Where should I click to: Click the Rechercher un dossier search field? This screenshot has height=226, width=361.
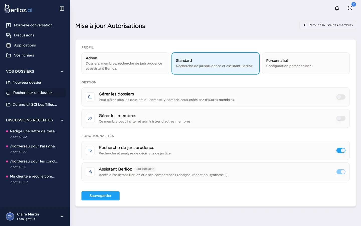coord(35,93)
